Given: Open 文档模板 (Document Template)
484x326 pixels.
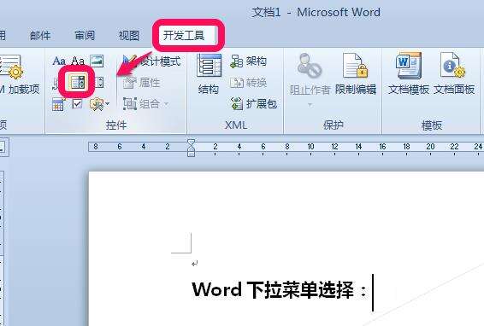Looking at the screenshot, I should coord(409,74).
